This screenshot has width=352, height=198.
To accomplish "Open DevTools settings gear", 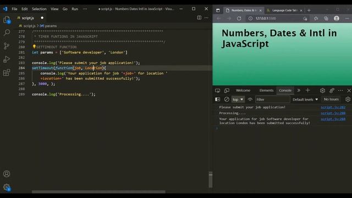I will click(322, 90).
